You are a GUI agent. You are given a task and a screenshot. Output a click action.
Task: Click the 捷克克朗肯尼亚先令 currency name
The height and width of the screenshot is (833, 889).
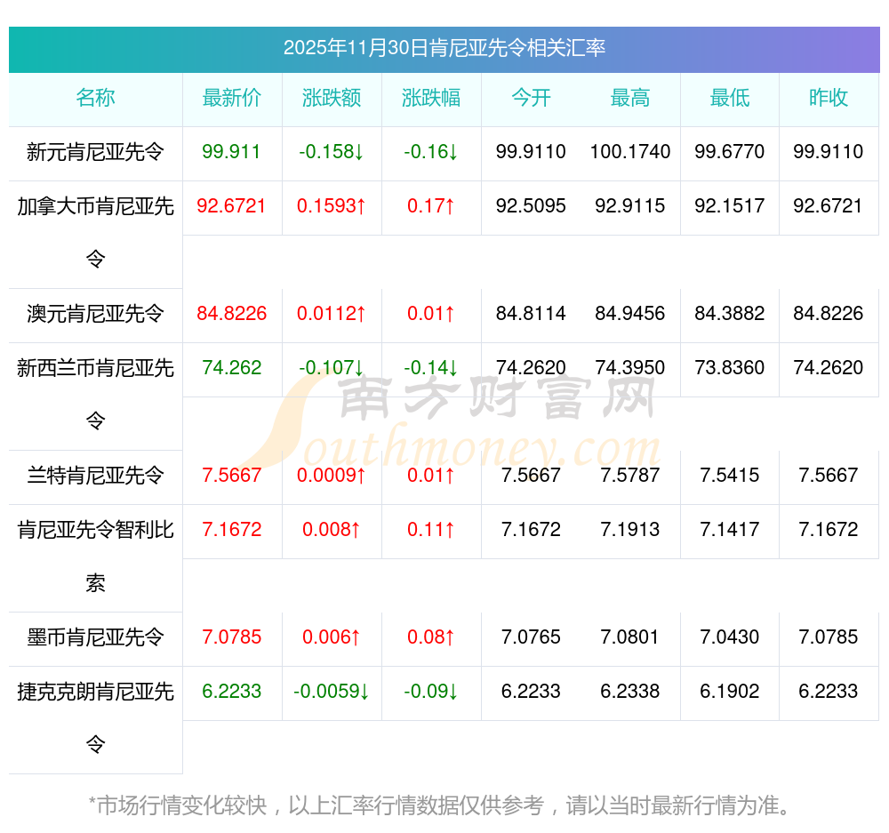click(95, 693)
